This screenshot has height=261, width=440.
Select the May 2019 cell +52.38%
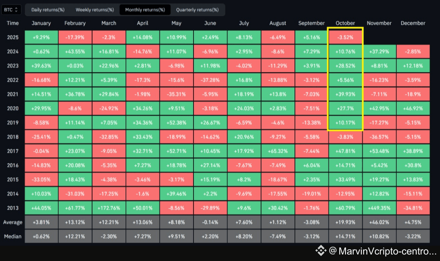[176, 123]
